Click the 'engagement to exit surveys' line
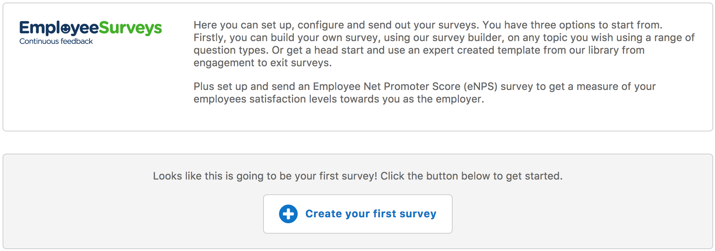This screenshot has height=251, width=715. tap(263, 63)
